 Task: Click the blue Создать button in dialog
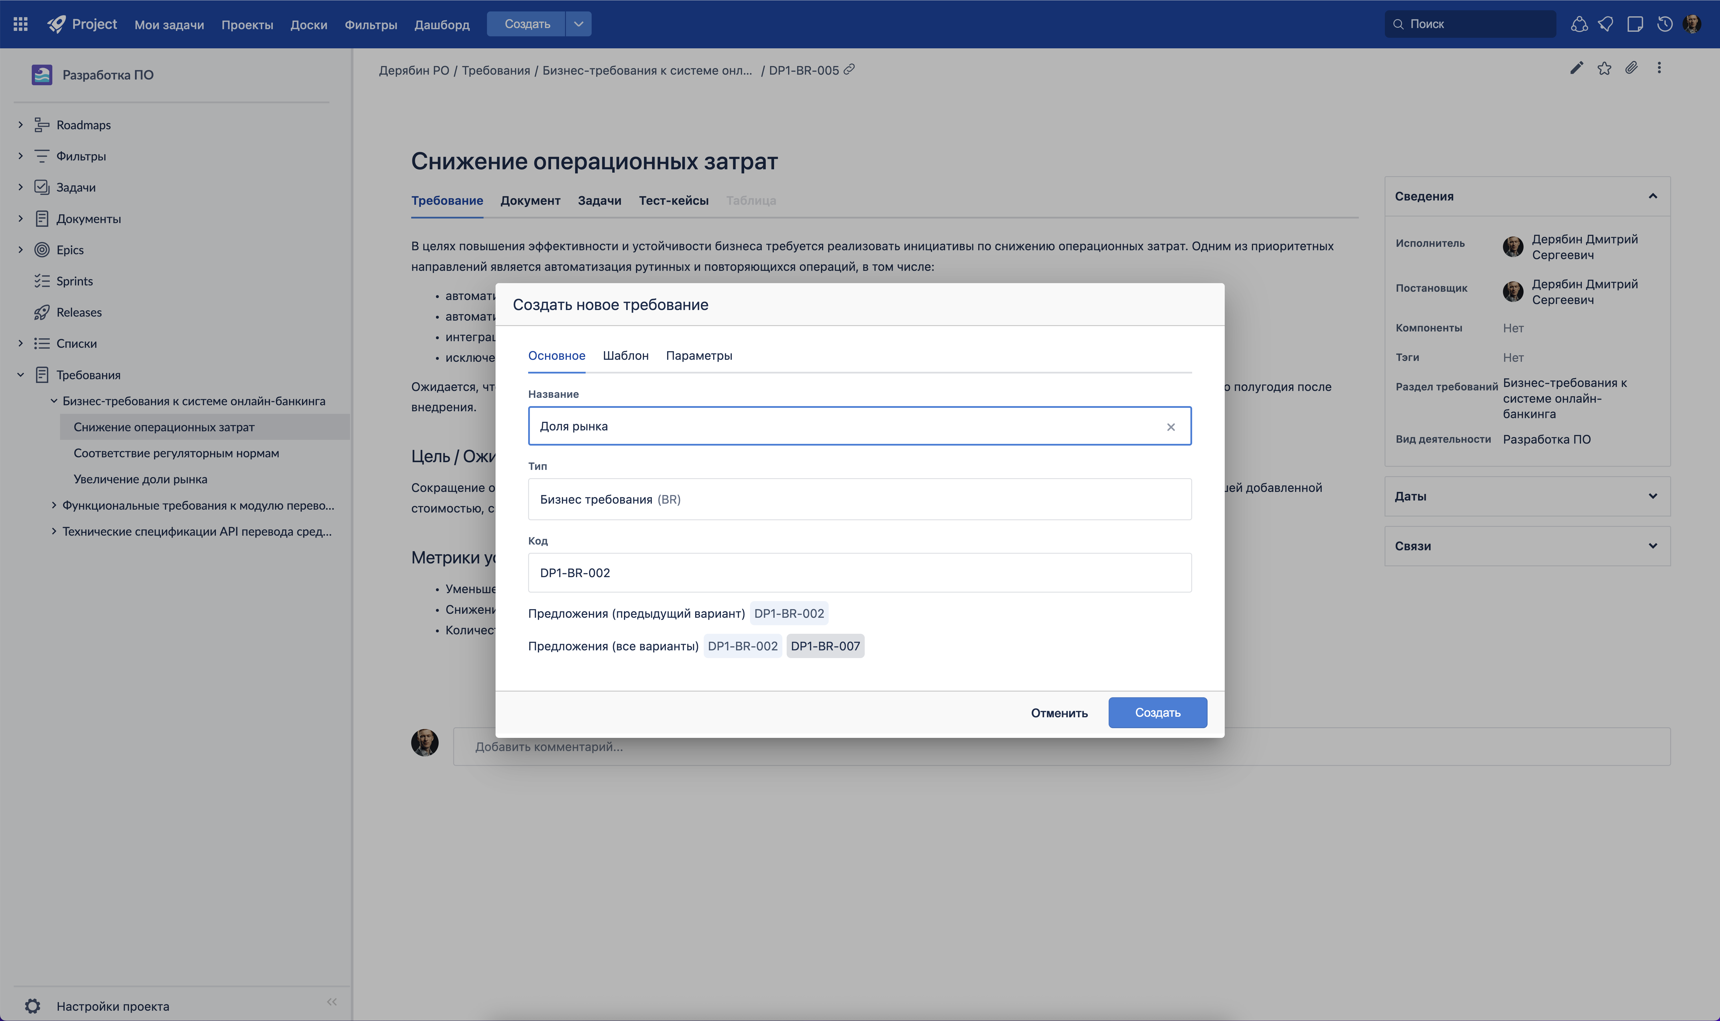coord(1158,713)
